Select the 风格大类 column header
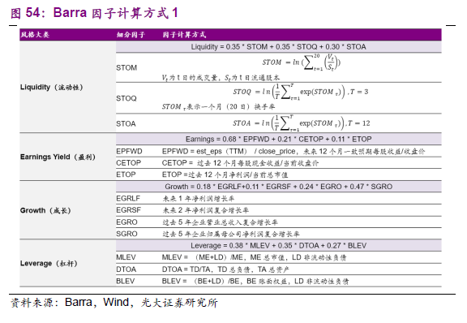The width and height of the screenshot is (467, 323). pyautogui.click(x=35, y=35)
